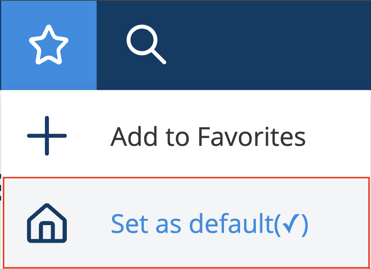Choose the Set as default(✓) menu entry
Image resolution: width=371 pixels, height=269 pixels.
tap(186, 223)
